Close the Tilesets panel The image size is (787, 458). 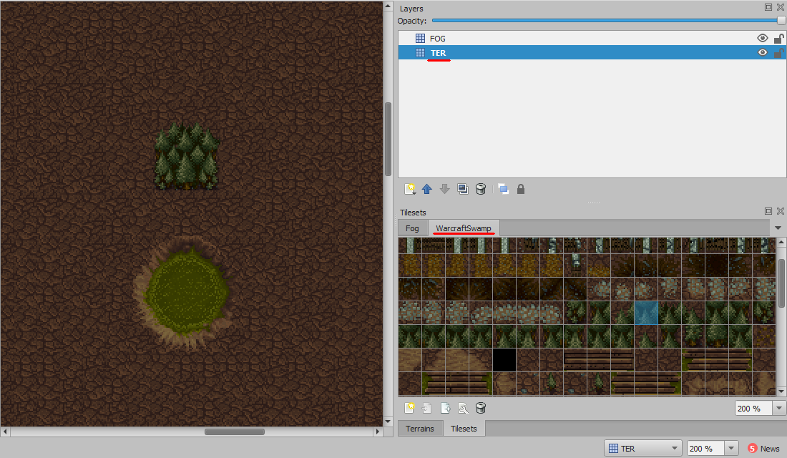click(x=781, y=211)
